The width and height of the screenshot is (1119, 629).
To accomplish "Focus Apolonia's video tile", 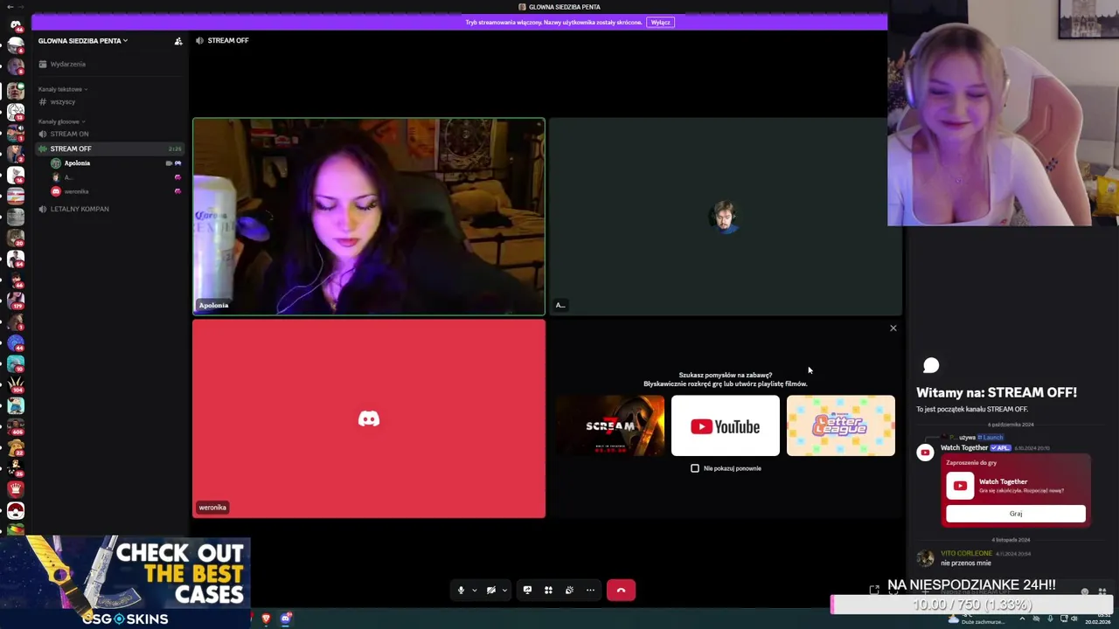I will pos(369,216).
